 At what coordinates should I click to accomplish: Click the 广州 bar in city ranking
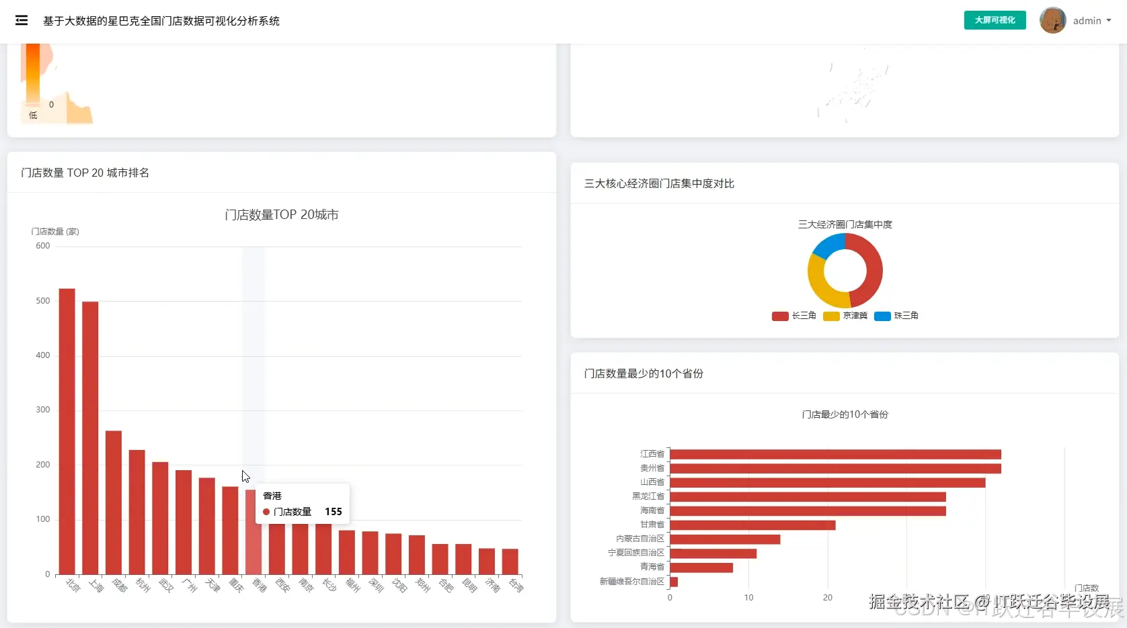coord(184,522)
